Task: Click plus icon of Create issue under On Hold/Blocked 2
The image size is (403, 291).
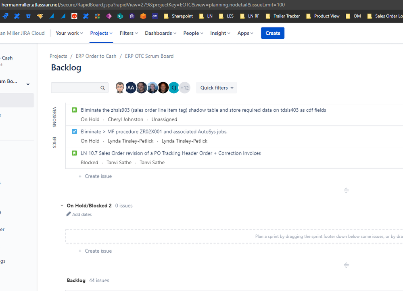Action: (x=80, y=251)
